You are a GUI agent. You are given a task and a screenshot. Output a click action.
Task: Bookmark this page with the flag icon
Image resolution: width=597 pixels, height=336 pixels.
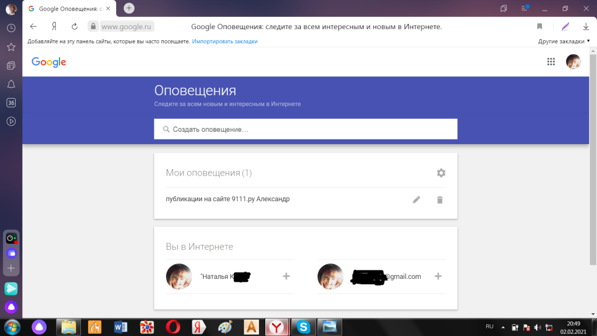click(x=539, y=26)
